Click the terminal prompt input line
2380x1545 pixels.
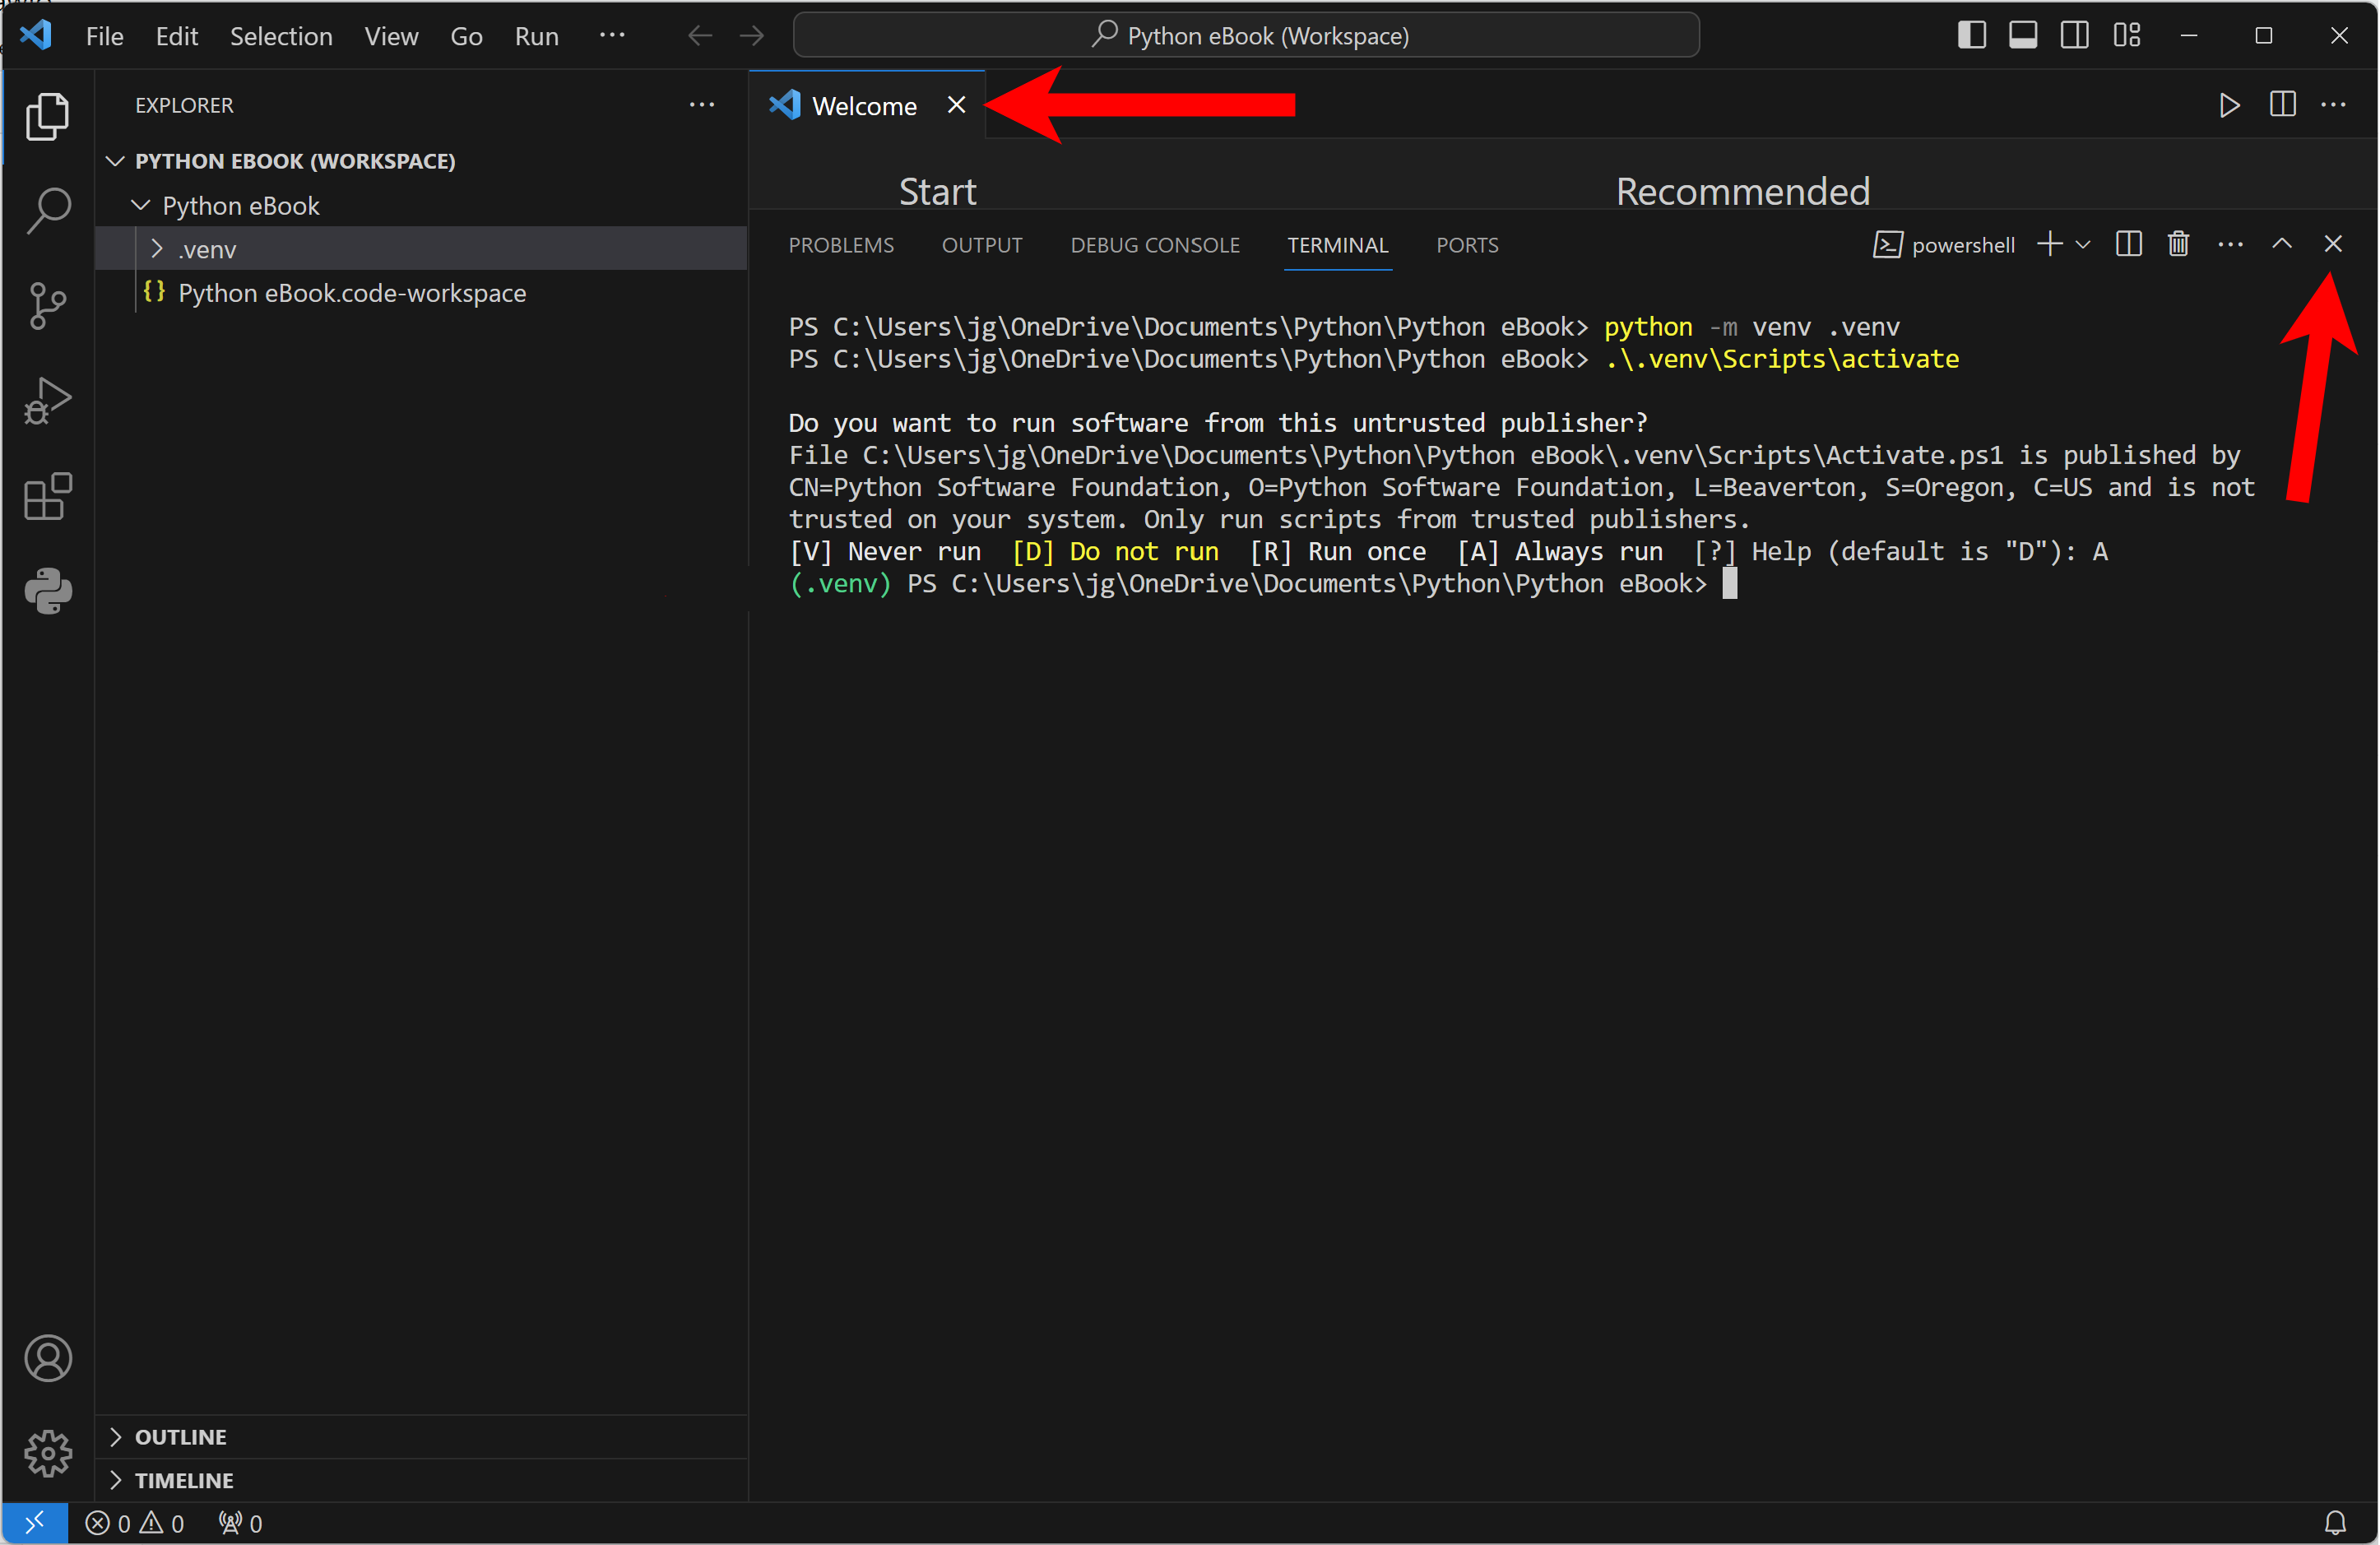(1263, 584)
